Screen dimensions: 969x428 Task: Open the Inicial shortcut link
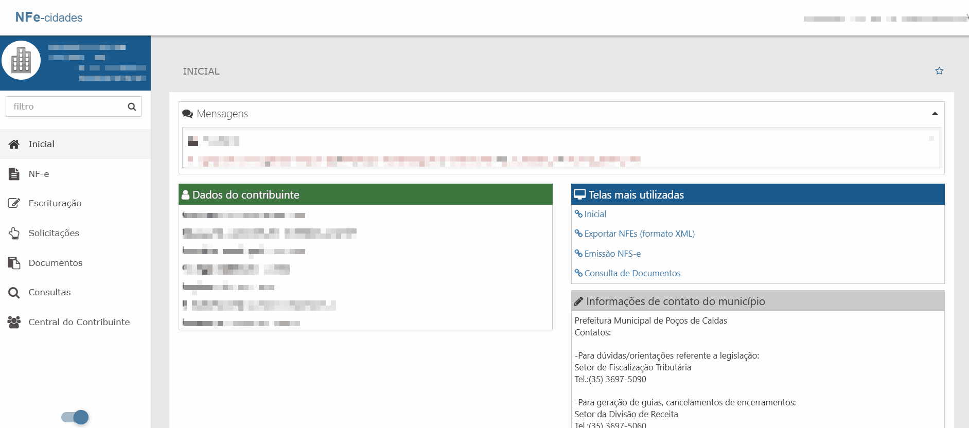[595, 214]
